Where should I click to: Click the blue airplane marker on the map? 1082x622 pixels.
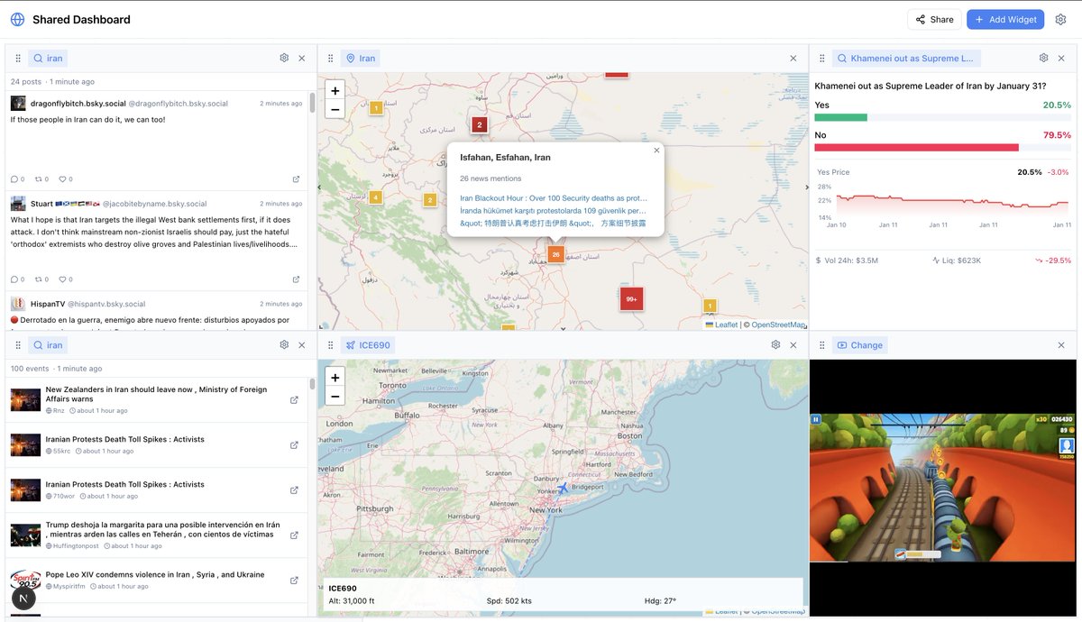(564, 489)
